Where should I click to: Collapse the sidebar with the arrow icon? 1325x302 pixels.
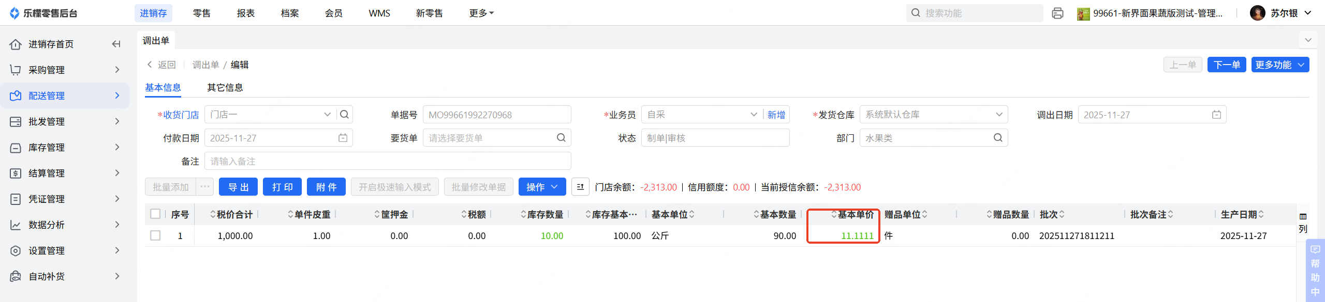point(116,44)
